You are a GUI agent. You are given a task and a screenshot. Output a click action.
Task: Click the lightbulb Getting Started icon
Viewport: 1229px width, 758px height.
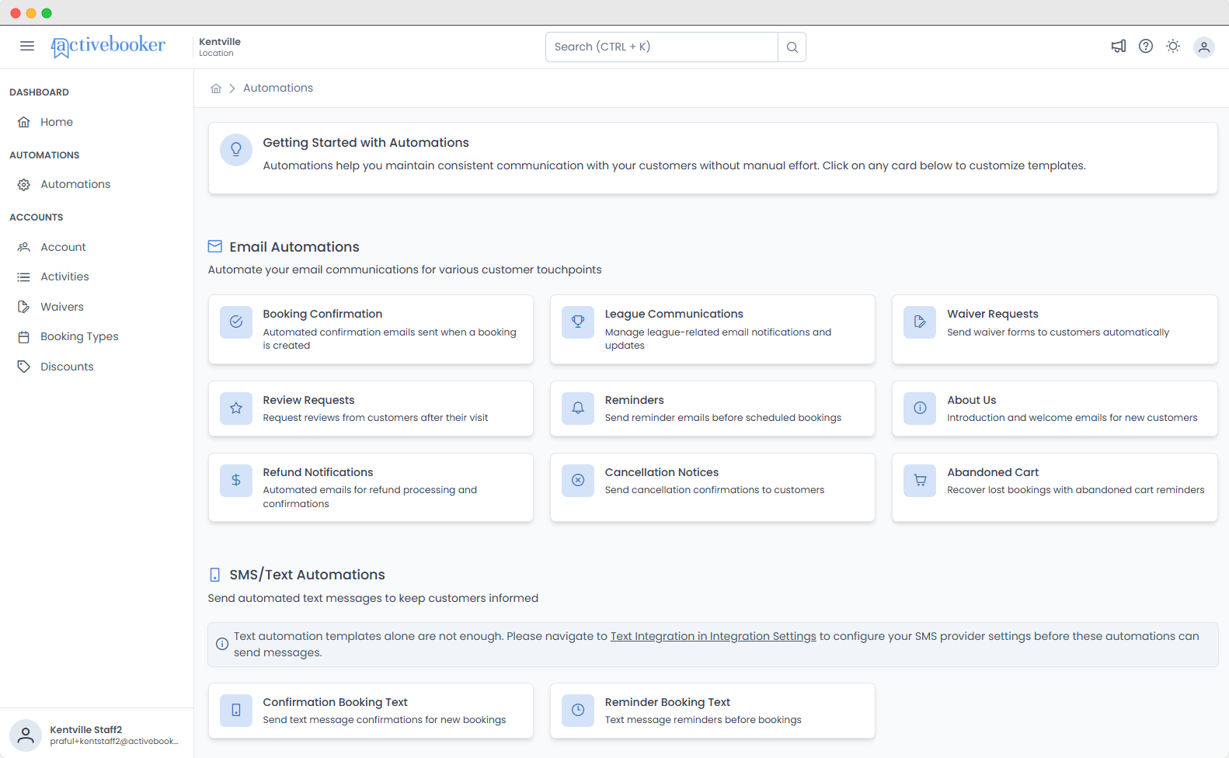(x=236, y=150)
